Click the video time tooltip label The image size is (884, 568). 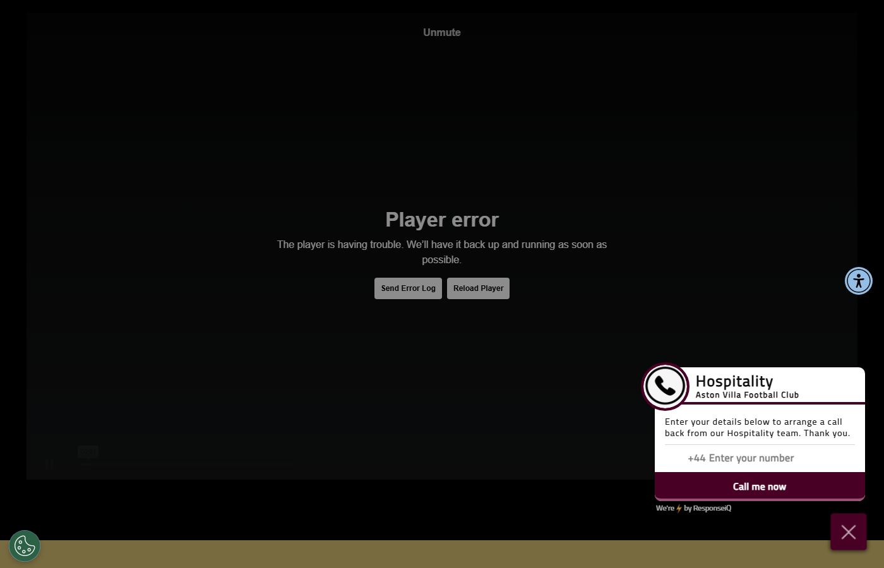[88, 451]
